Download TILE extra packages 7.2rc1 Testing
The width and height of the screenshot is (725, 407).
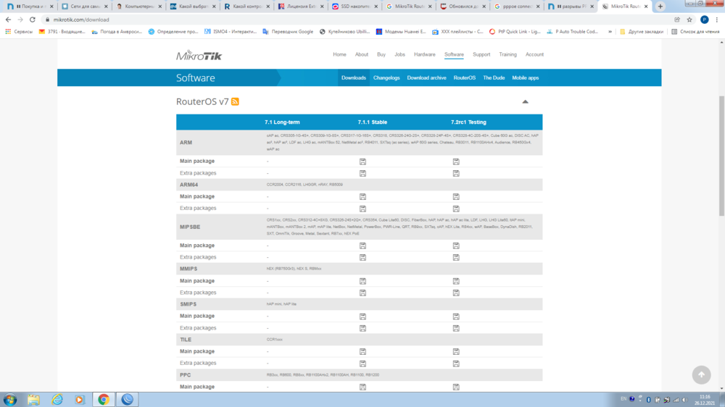click(x=456, y=363)
